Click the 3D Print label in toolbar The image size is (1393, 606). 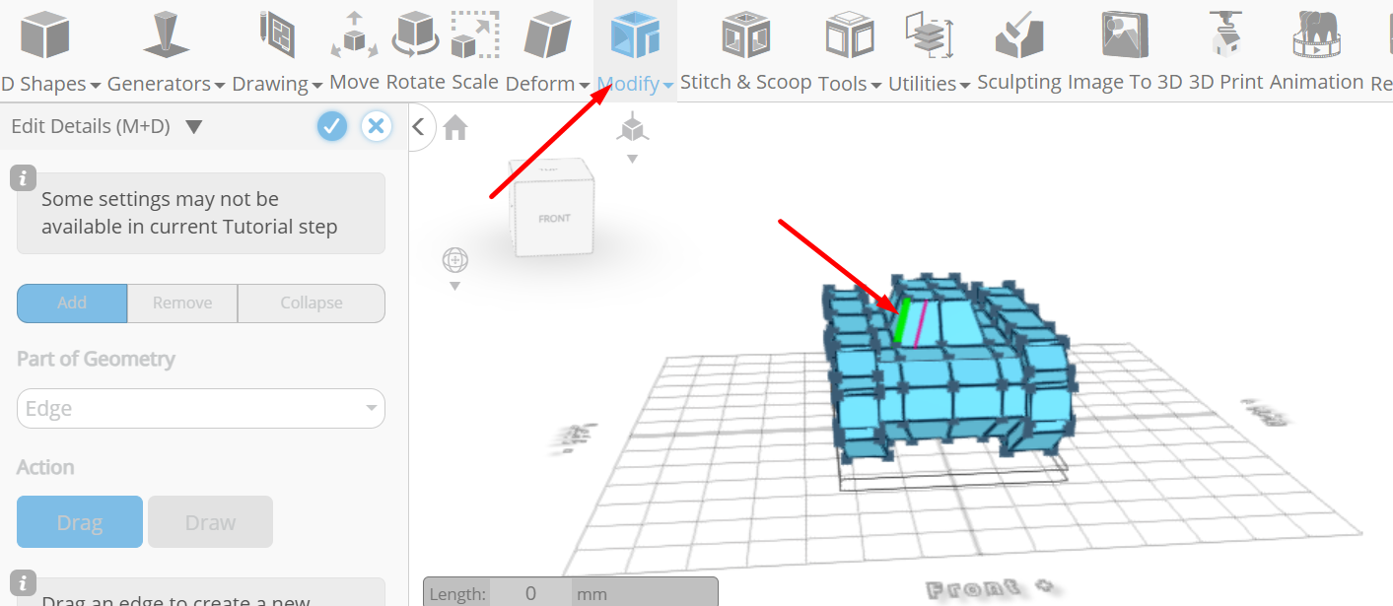click(1226, 83)
